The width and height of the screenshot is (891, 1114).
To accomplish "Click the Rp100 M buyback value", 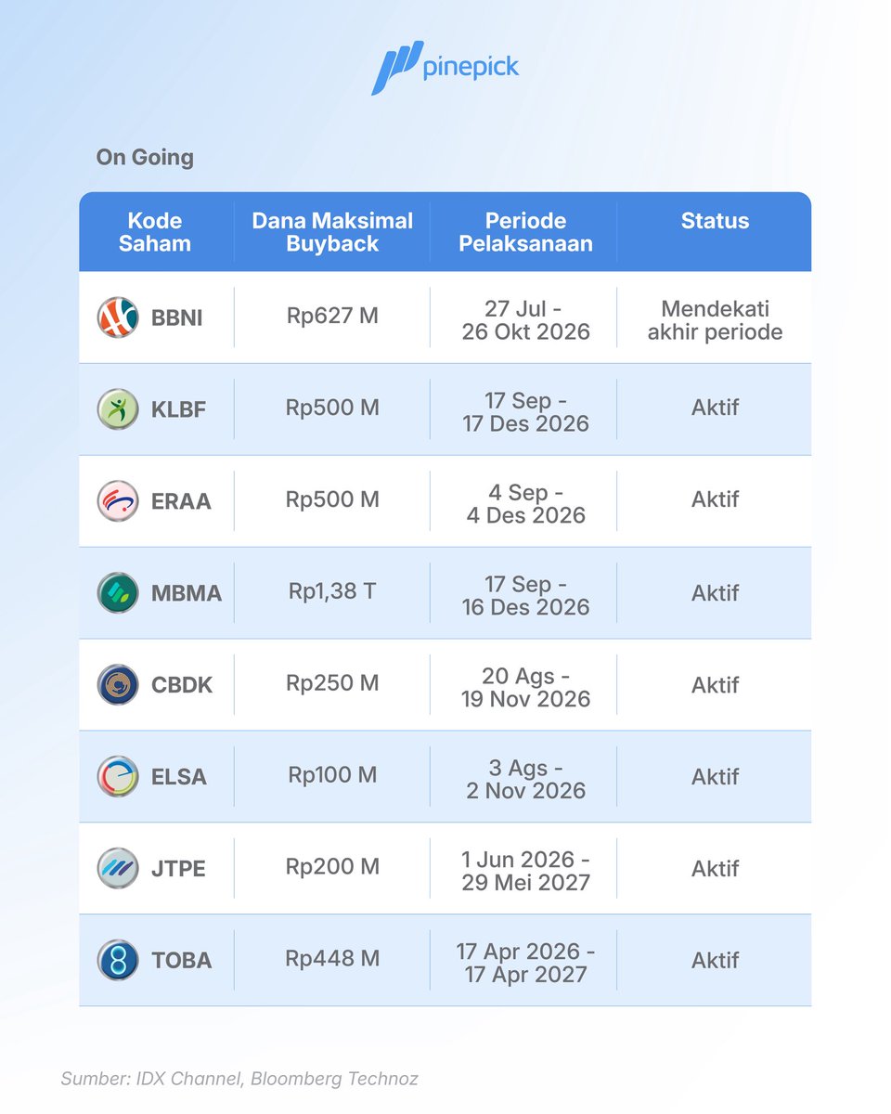I will click(x=332, y=775).
